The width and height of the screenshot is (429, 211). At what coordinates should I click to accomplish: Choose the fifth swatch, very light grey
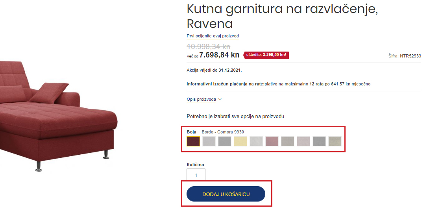pyautogui.click(x=256, y=141)
